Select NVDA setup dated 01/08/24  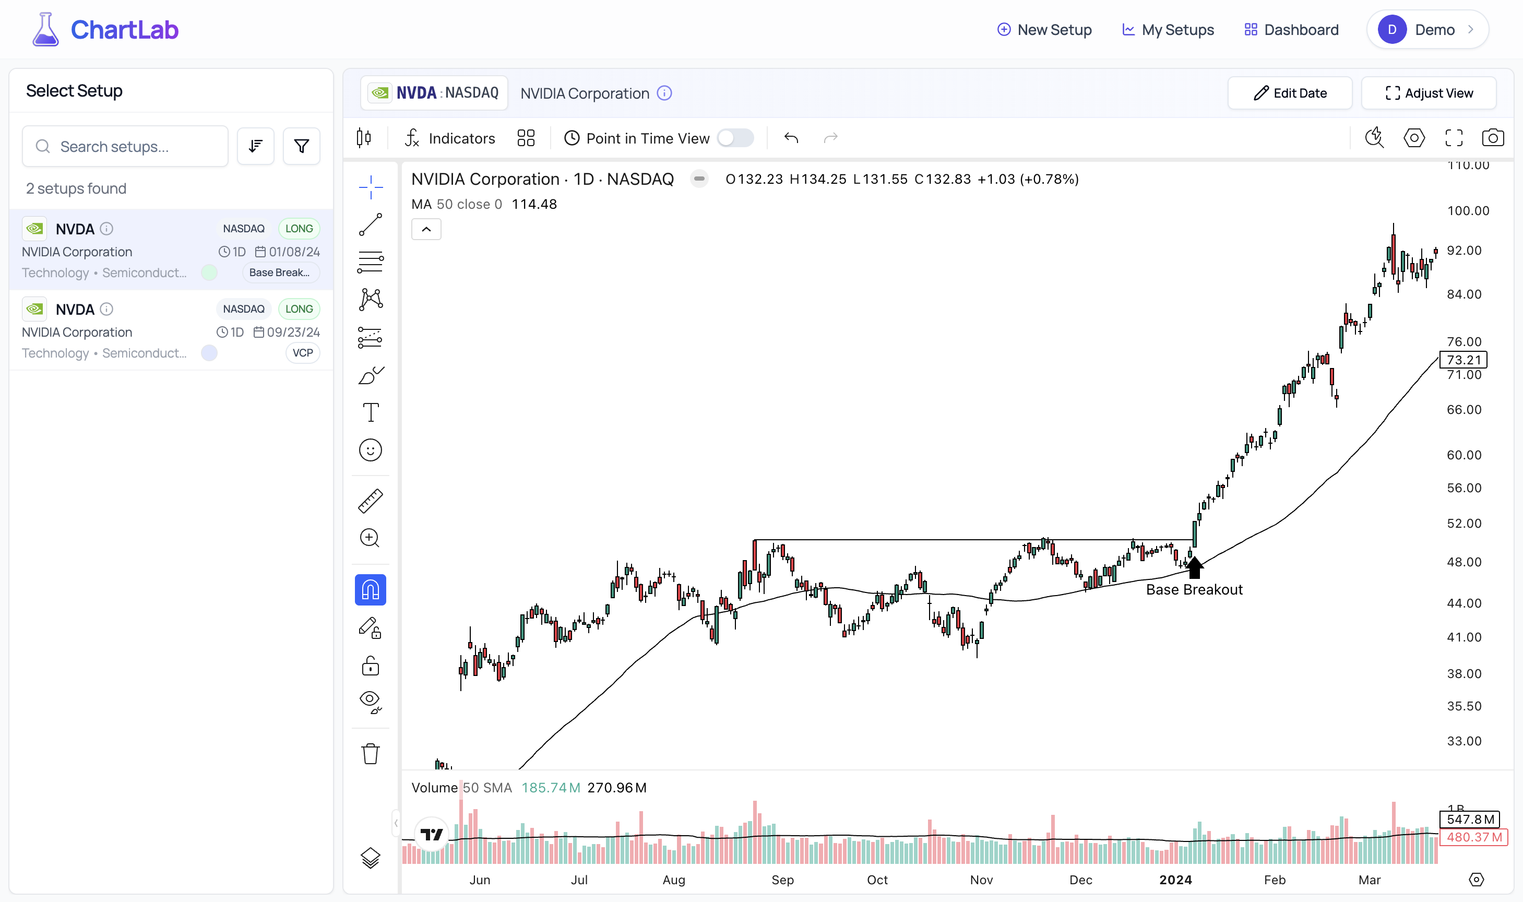click(171, 250)
